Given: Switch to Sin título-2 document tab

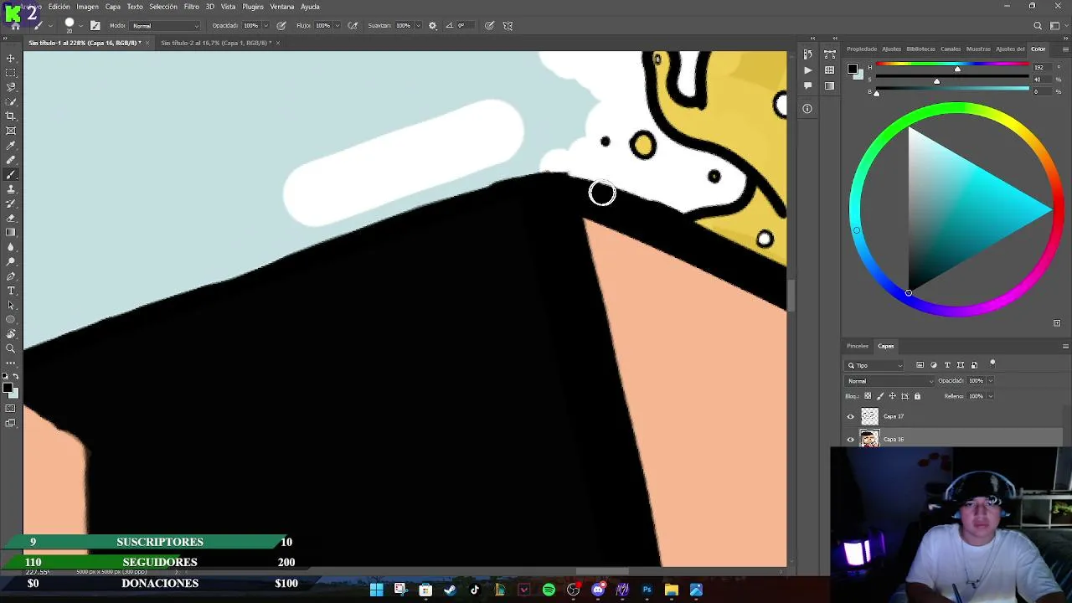Looking at the screenshot, I should [x=214, y=43].
